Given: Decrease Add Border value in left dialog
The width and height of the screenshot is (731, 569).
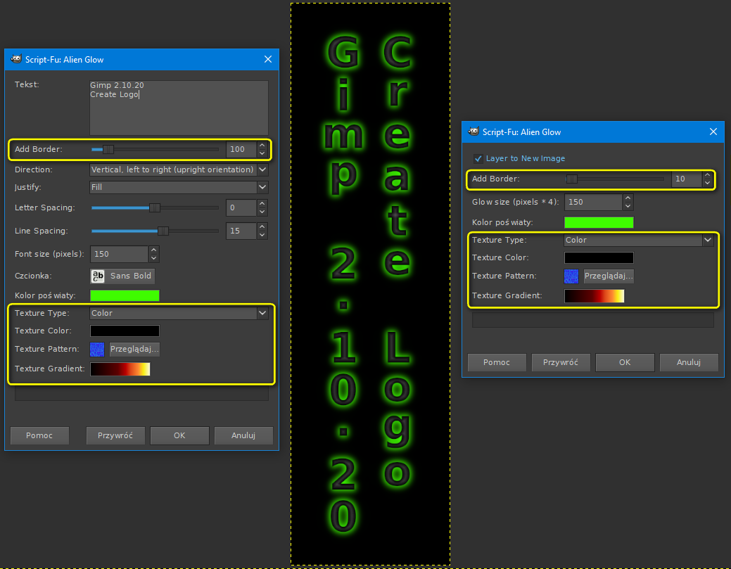Looking at the screenshot, I should click(x=262, y=153).
